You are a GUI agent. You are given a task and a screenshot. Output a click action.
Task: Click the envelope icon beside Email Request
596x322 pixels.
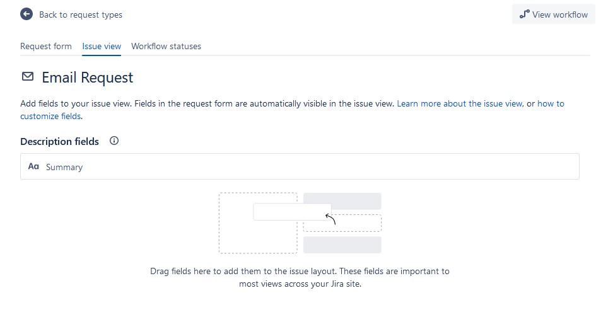28,77
